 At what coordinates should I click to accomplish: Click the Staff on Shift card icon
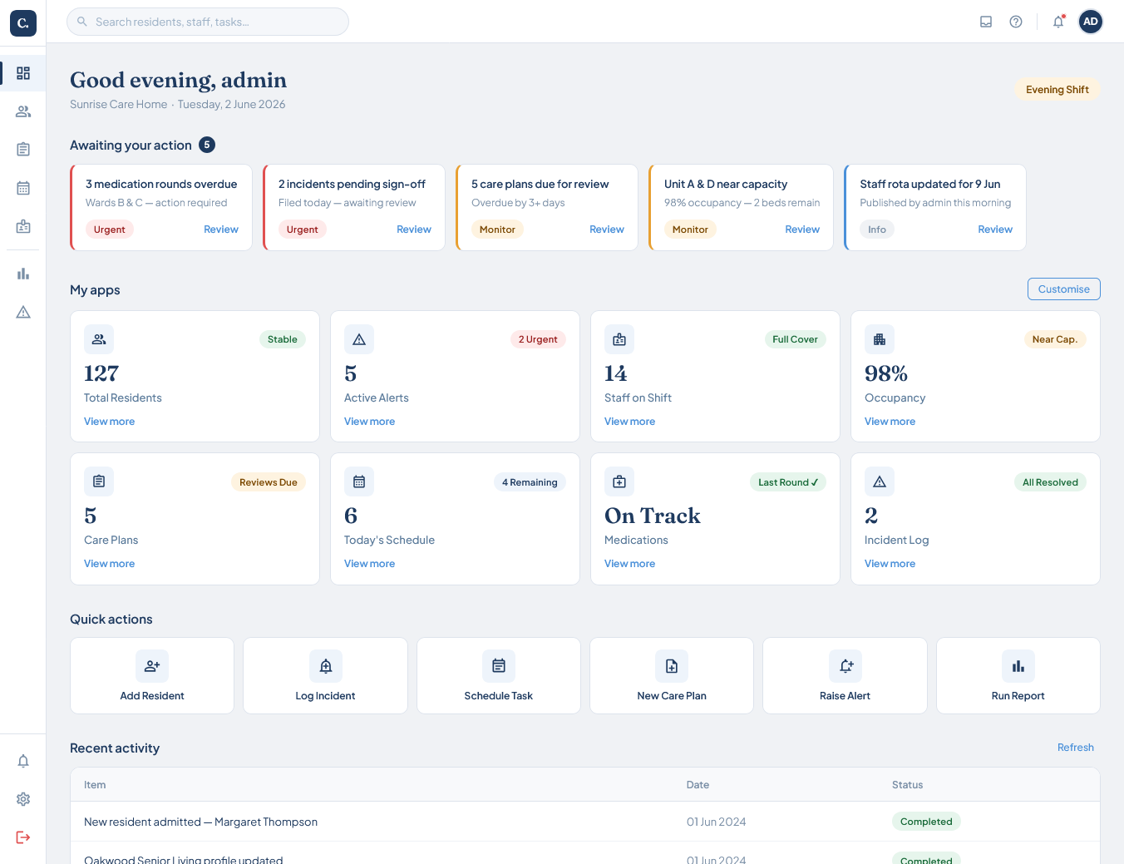click(x=619, y=339)
